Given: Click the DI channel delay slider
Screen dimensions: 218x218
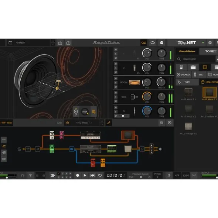Looking at the screenshot, I should (123, 116).
